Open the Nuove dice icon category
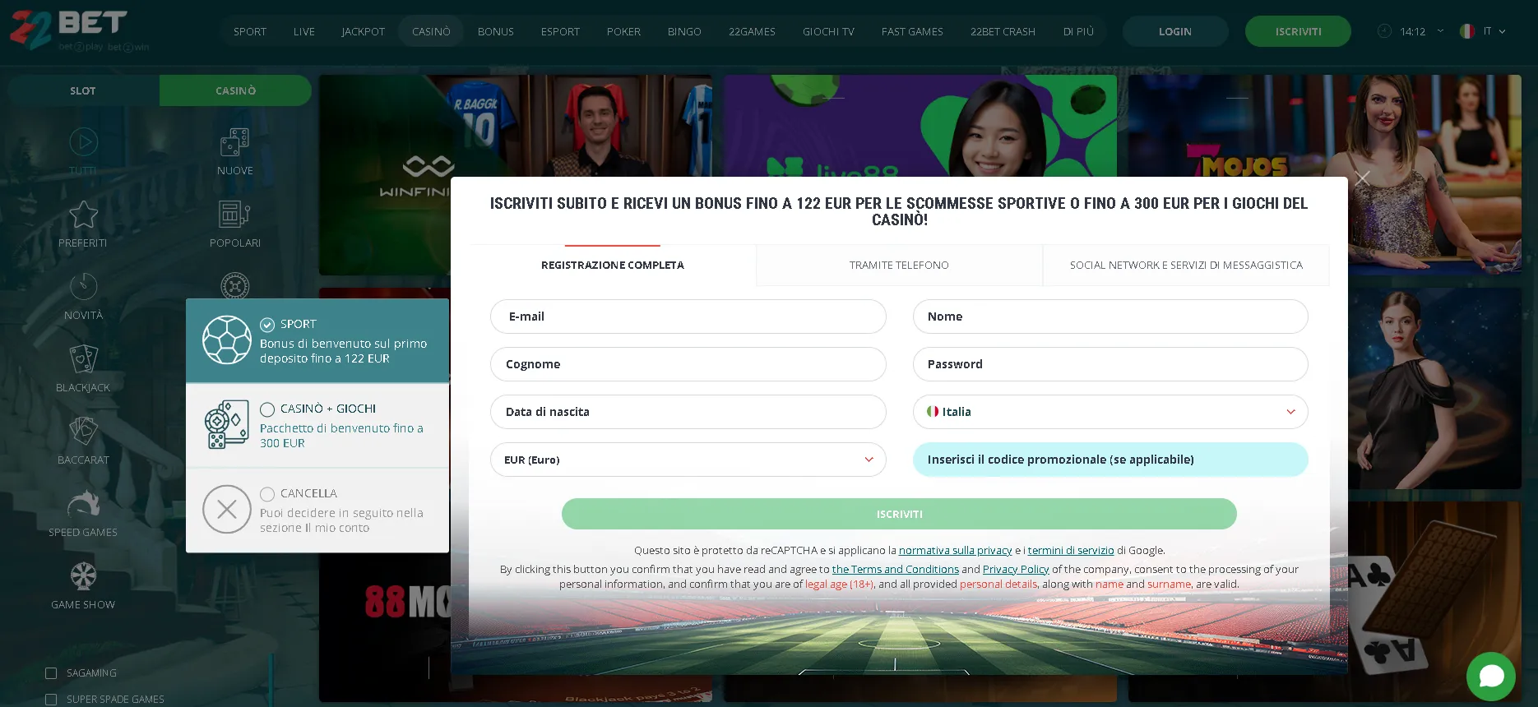The height and width of the screenshot is (707, 1538). pos(234,143)
